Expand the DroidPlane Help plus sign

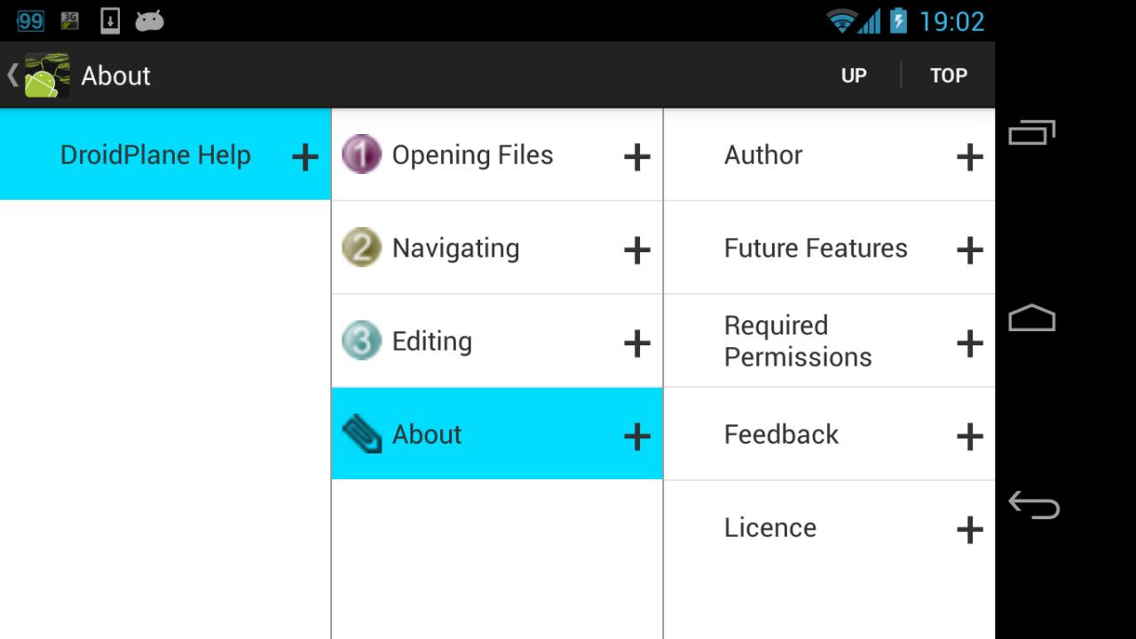305,157
